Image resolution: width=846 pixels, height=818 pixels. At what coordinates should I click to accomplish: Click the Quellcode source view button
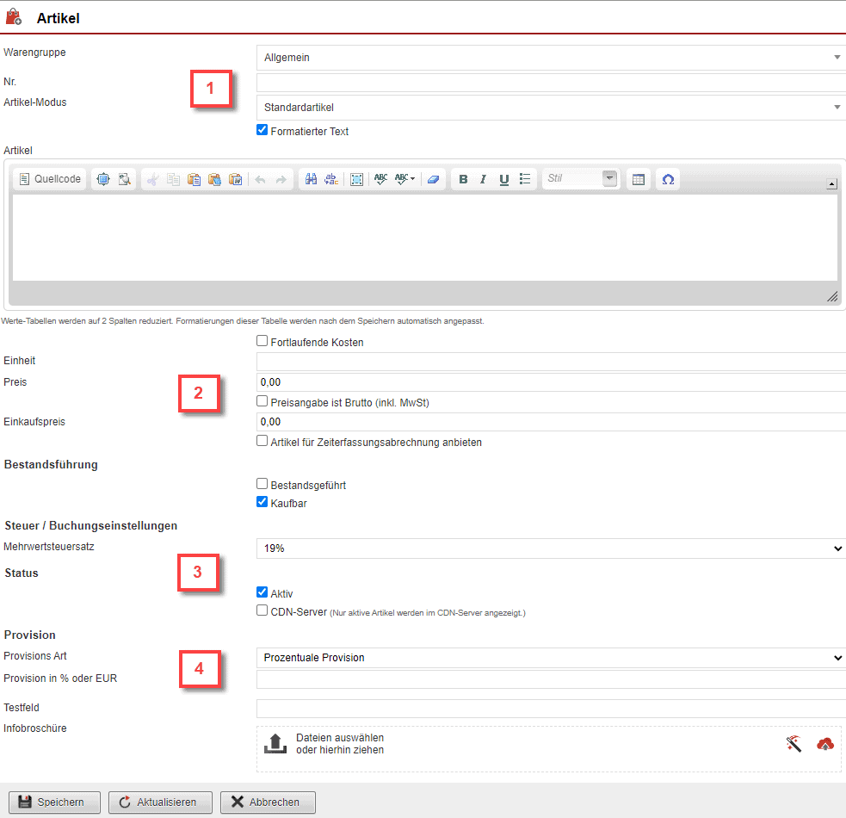coord(51,179)
